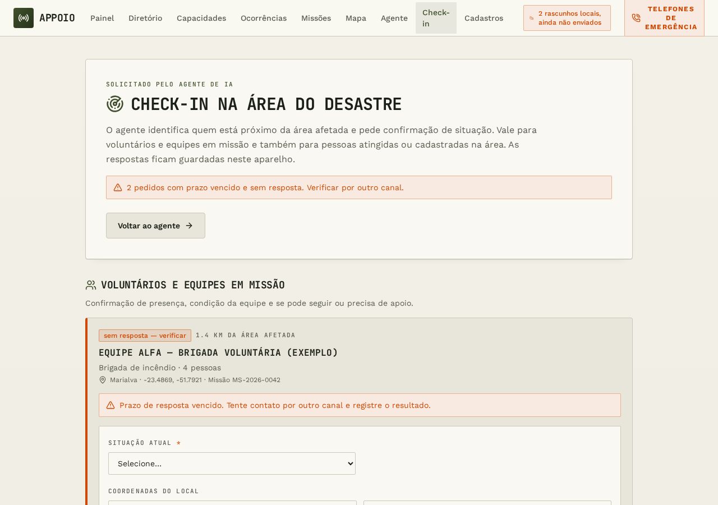Click the APPOIO broadcast logo icon
Screen dimensions: 718x505
click(x=24, y=18)
